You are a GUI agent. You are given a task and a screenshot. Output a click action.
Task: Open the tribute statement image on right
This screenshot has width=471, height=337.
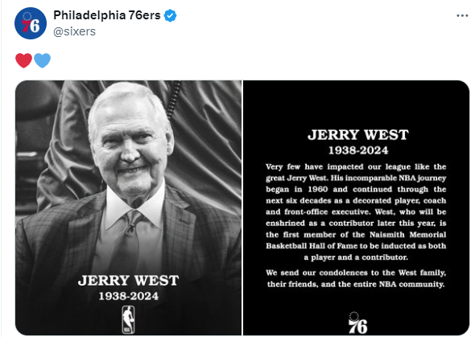[x=356, y=208]
